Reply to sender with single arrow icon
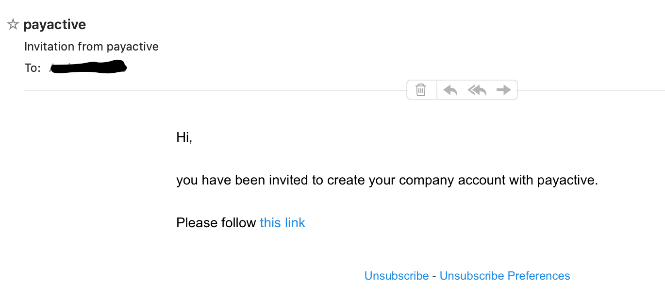The height and width of the screenshot is (302, 665). pyautogui.click(x=450, y=90)
